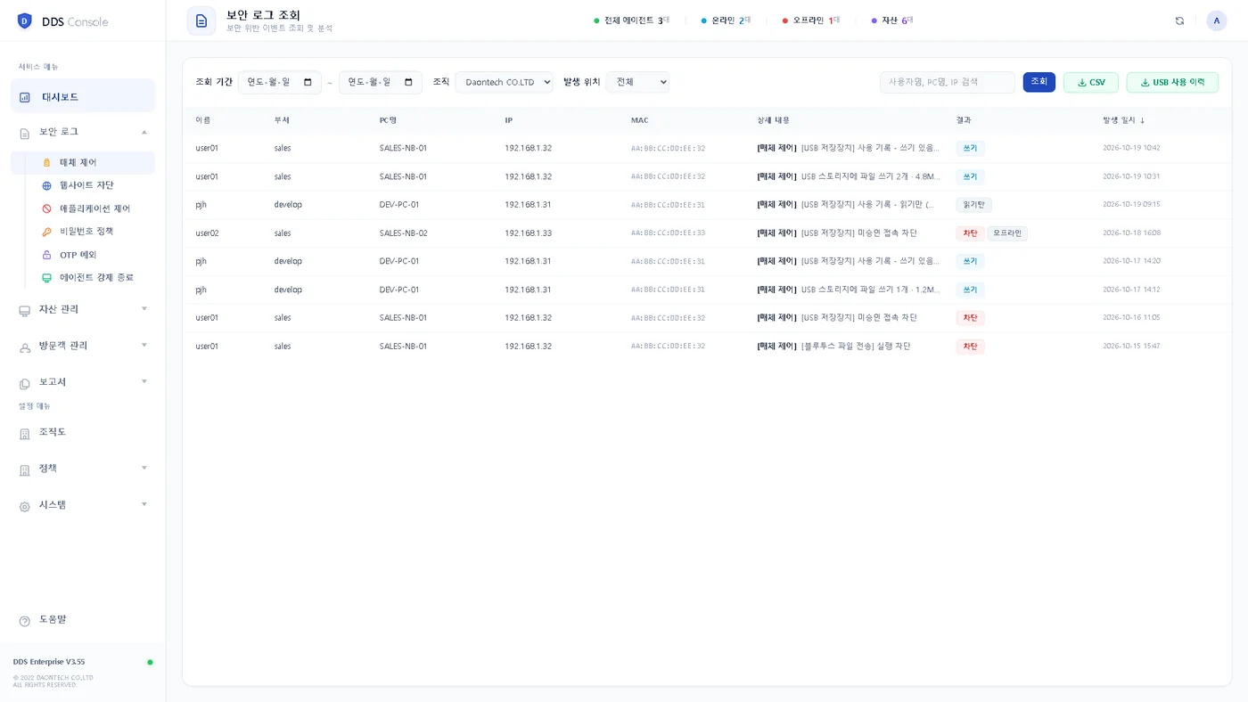
Task: Select the user02 name cell
Action: (208, 233)
